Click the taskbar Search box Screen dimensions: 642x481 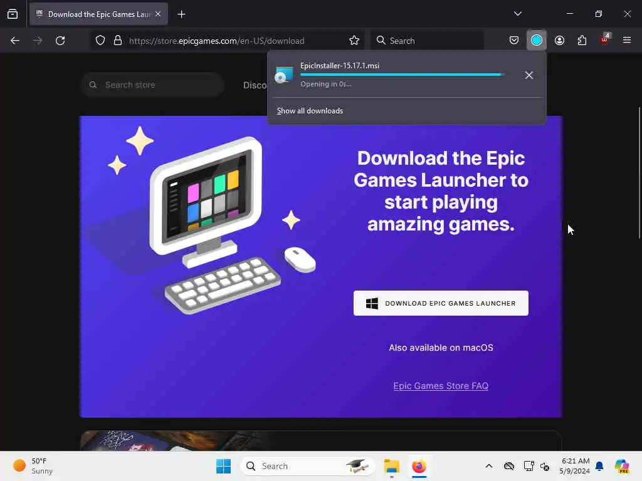pyautogui.click(x=307, y=466)
